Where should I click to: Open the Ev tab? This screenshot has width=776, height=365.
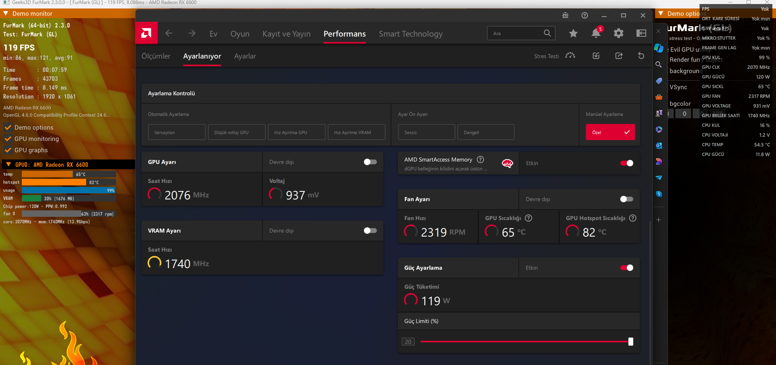(x=214, y=34)
